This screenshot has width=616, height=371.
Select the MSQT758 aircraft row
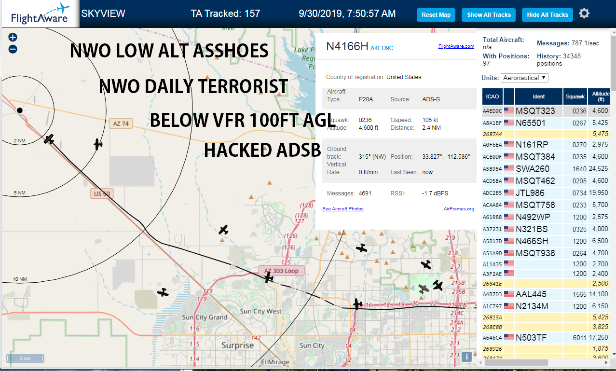point(547,205)
